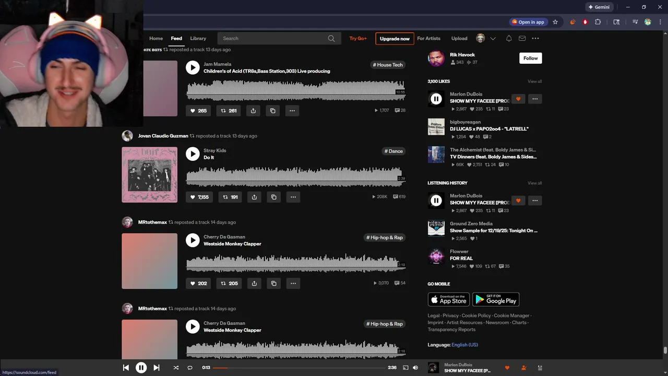The image size is (668, 376).
Task: Like Stray Kids Do It with 7,155 likes
Action: click(199, 197)
